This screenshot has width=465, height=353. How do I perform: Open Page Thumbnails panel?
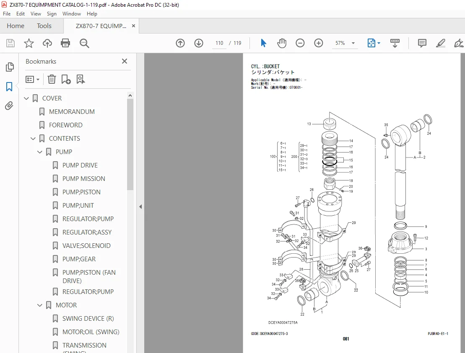(10, 67)
